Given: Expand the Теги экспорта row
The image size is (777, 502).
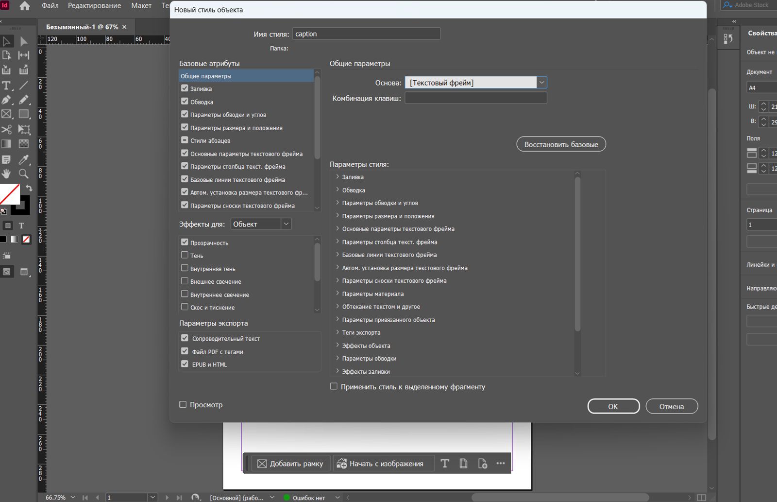Looking at the screenshot, I should [338, 332].
